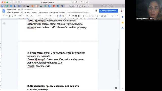This screenshot has width=162, height=91.
Task: Open text alignment dropdown
Action: coord(84,16)
